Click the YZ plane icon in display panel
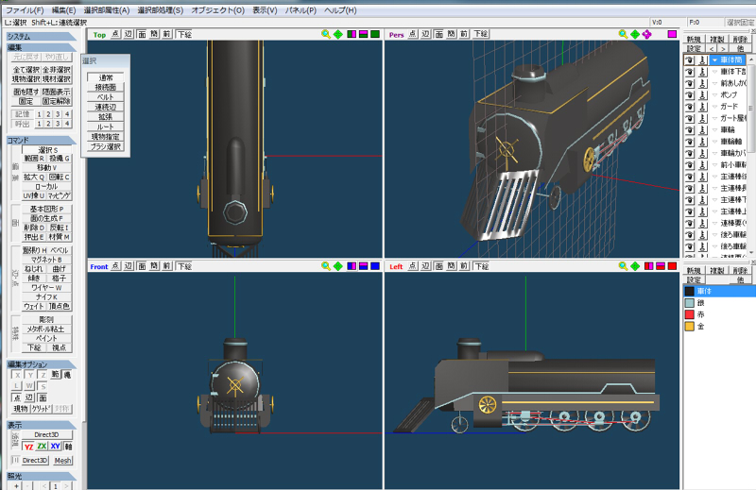The height and width of the screenshot is (490, 756). point(29,447)
